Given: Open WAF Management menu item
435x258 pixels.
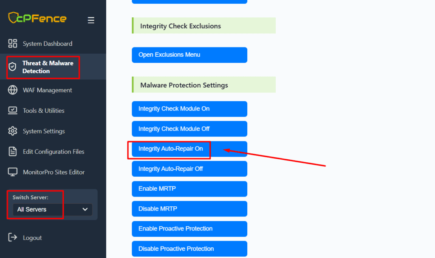Looking at the screenshot, I should coord(47,90).
